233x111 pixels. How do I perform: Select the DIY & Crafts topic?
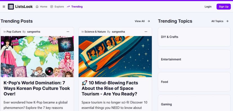pos(194,37)
